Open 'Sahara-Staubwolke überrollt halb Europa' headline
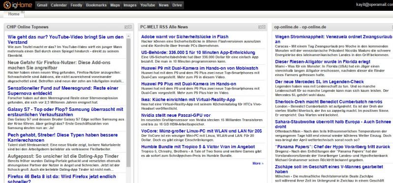The height and width of the screenshot is (183, 393). [333, 124]
